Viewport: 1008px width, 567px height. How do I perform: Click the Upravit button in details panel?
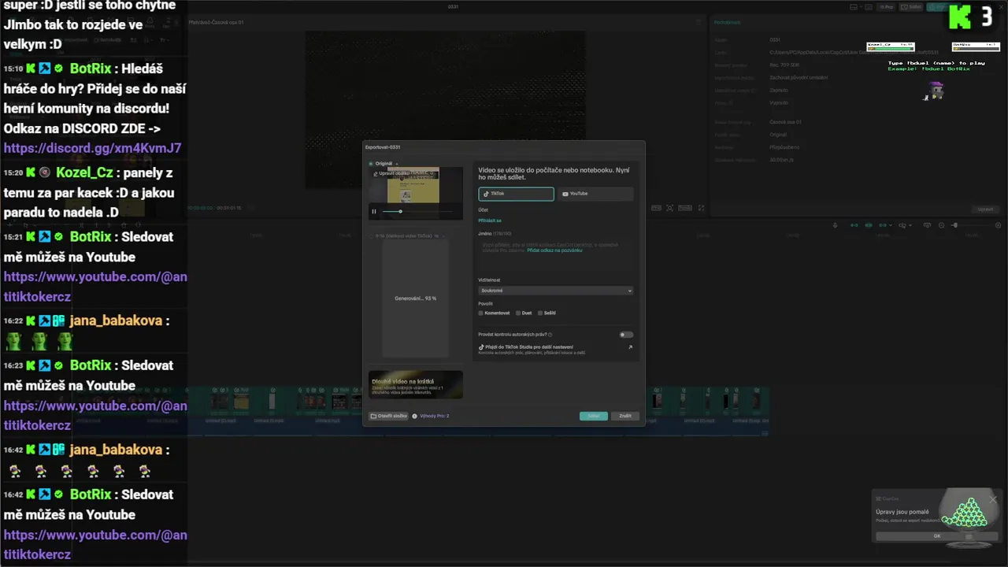(985, 209)
